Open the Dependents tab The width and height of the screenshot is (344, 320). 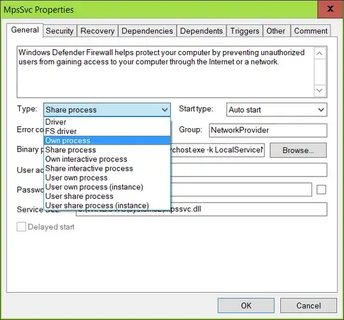coord(201,31)
